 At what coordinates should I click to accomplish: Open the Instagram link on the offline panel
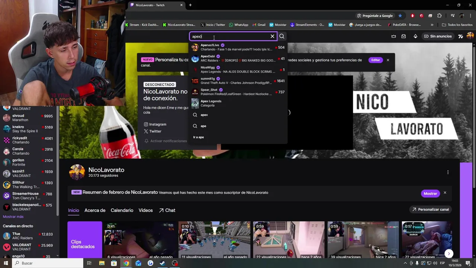click(x=155, y=124)
